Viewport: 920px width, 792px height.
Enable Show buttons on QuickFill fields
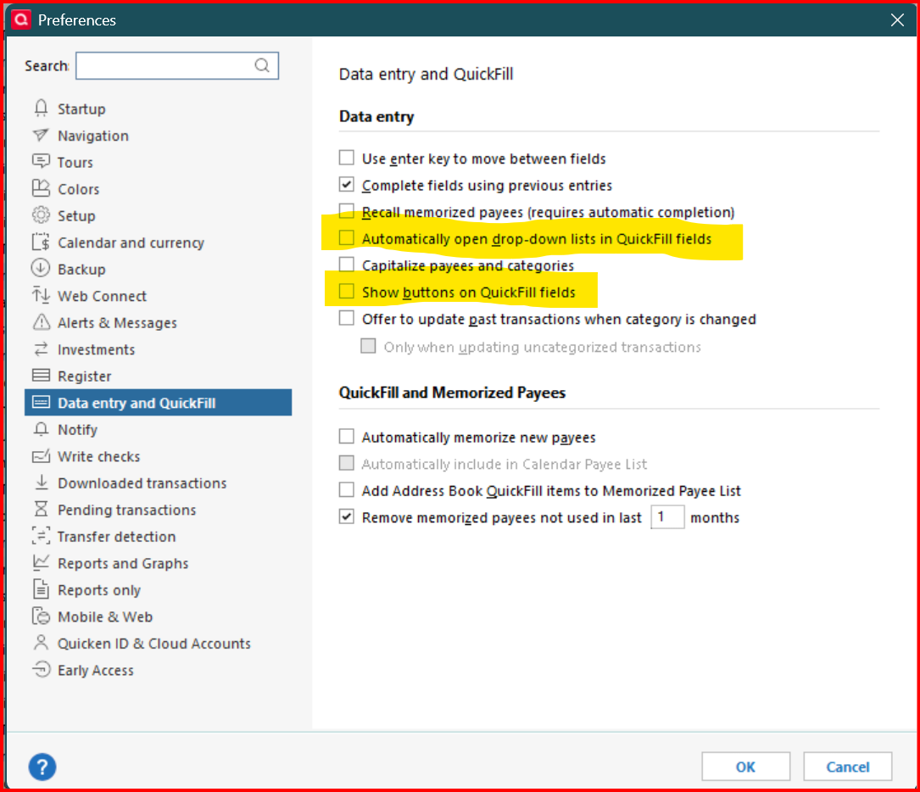[346, 292]
